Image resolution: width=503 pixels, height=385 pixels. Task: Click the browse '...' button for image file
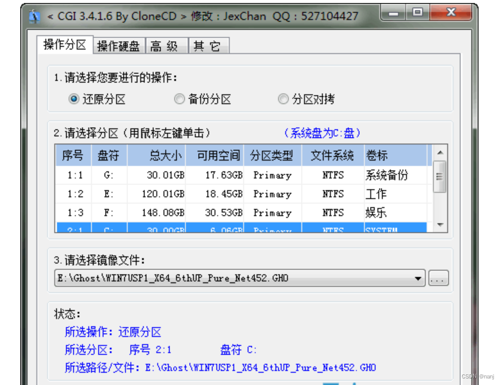coord(439,278)
